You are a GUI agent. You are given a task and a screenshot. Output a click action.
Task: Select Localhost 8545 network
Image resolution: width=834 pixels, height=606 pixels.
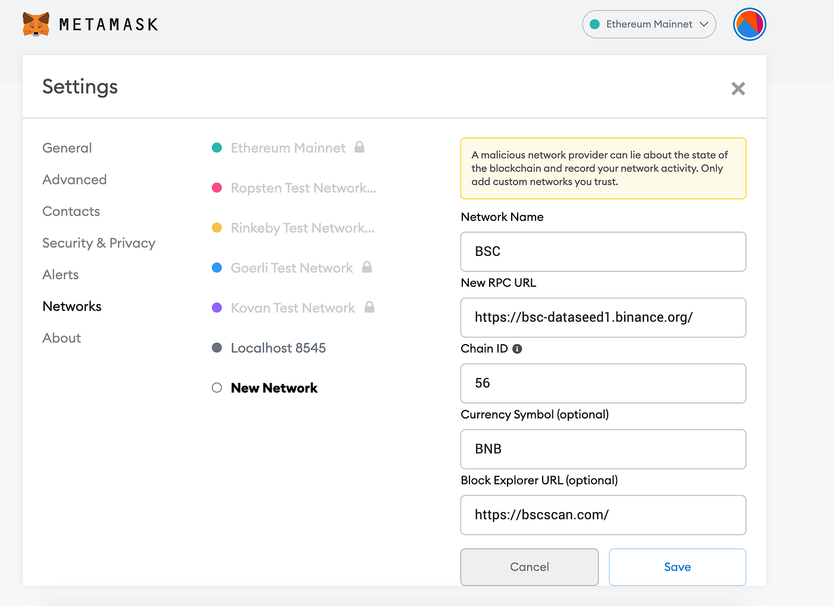[x=278, y=348]
